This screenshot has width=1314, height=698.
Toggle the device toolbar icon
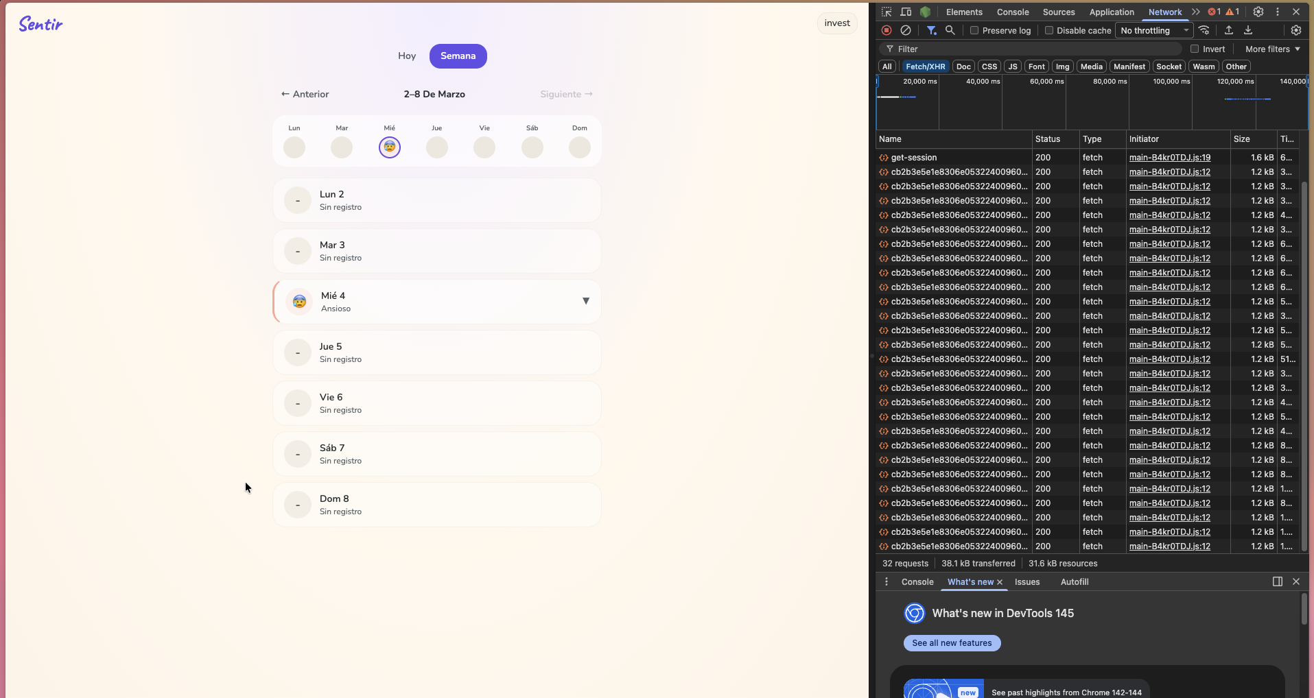coord(906,12)
